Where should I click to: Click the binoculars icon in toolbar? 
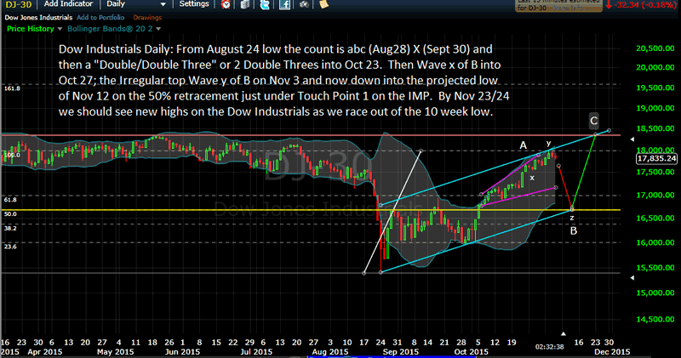point(299,4)
